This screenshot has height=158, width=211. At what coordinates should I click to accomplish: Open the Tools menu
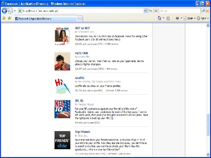(x=203, y=18)
